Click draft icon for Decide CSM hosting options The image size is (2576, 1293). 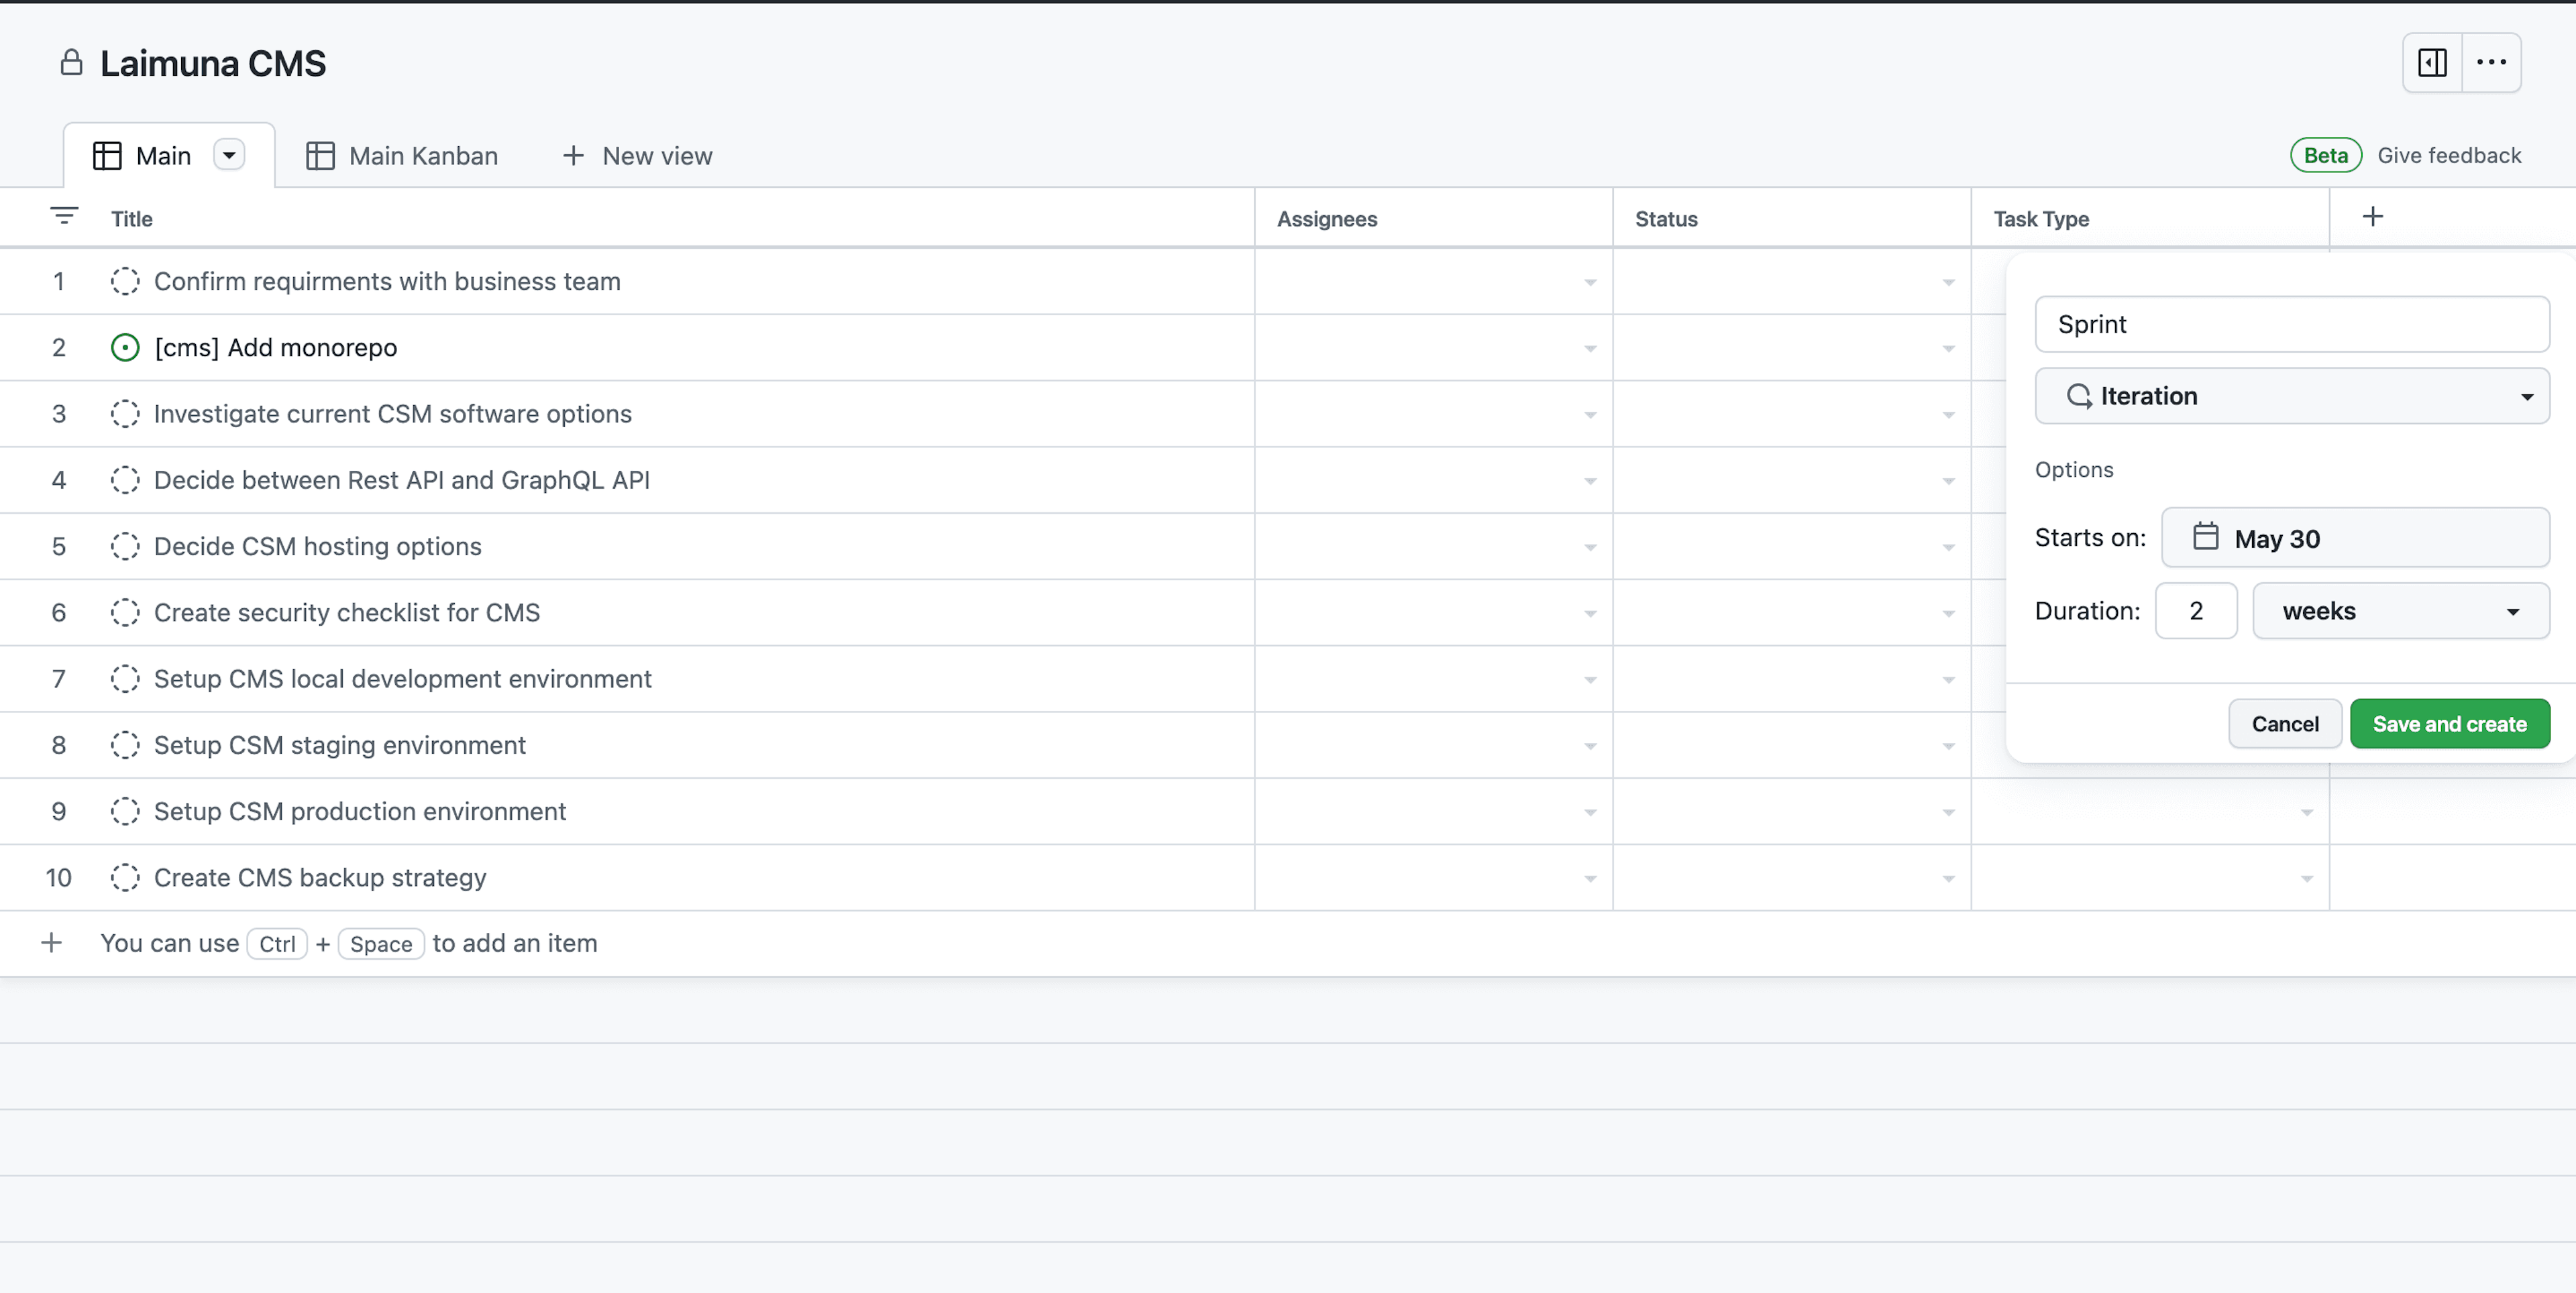point(125,546)
